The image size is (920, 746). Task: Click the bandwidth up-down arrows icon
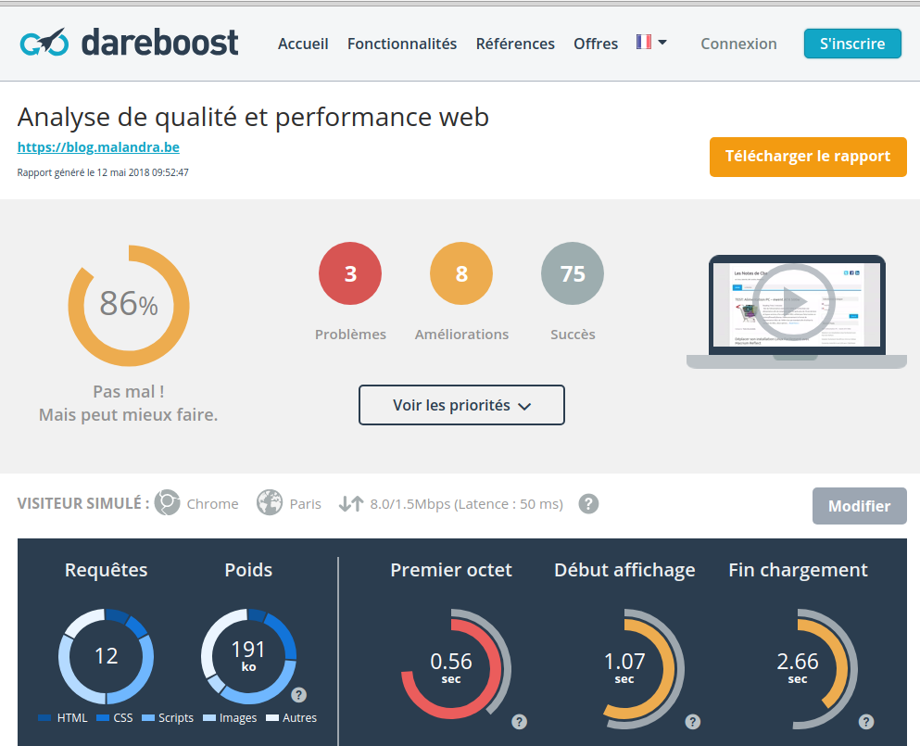click(350, 503)
